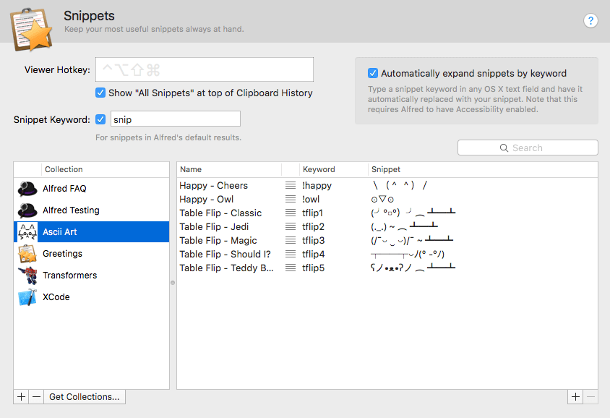Toggle Automatically expand snippets by keyword
Image resolution: width=610 pixels, height=418 pixels.
(x=373, y=73)
